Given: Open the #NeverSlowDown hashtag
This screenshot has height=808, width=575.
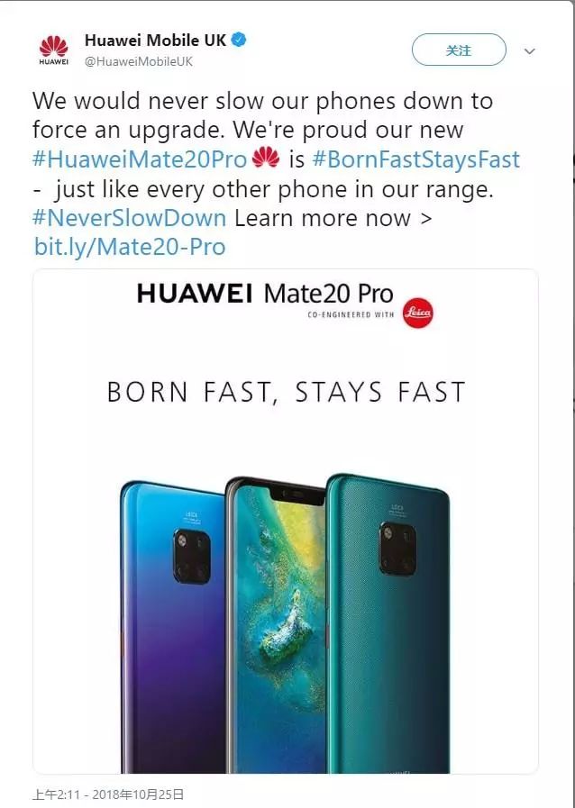Looking at the screenshot, I should (x=130, y=218).
